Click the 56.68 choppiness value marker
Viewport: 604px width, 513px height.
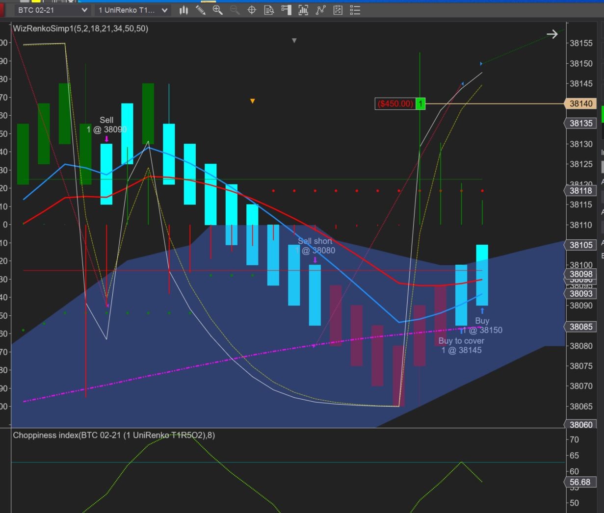580,482
